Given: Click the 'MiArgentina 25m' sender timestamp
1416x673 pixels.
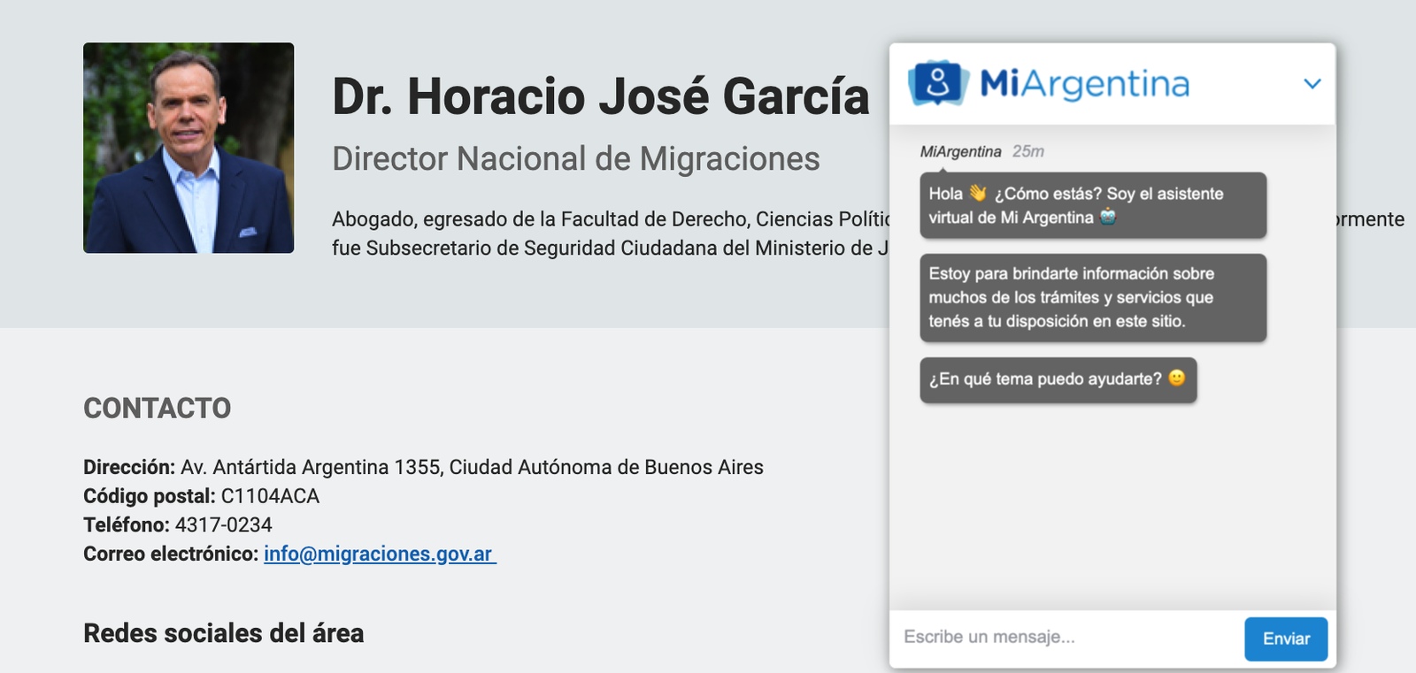Looking at the screenshot, I should pyautogui.click(x=982, y=151).
